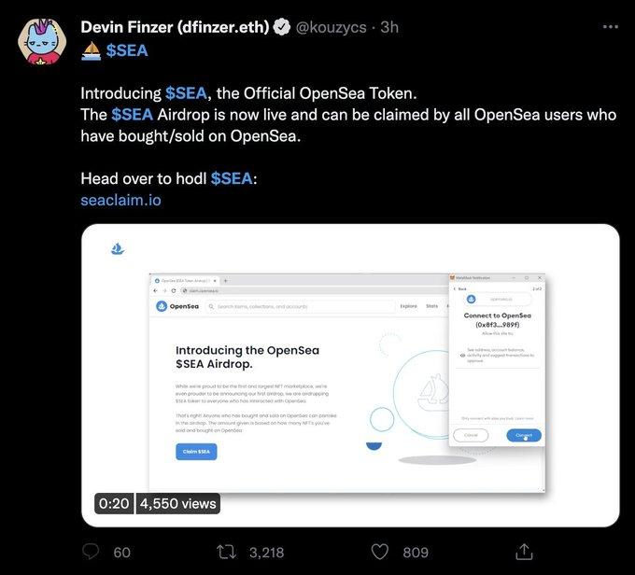Open Devin Finzer's profile avatar
635x575 pixels.
click(x=40, y=41)
